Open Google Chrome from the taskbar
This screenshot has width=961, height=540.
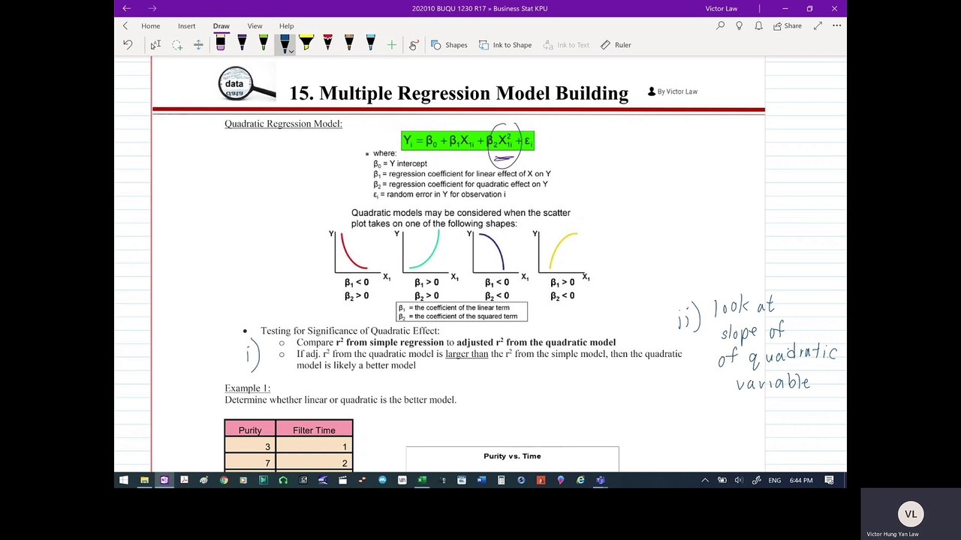[224, 480]
